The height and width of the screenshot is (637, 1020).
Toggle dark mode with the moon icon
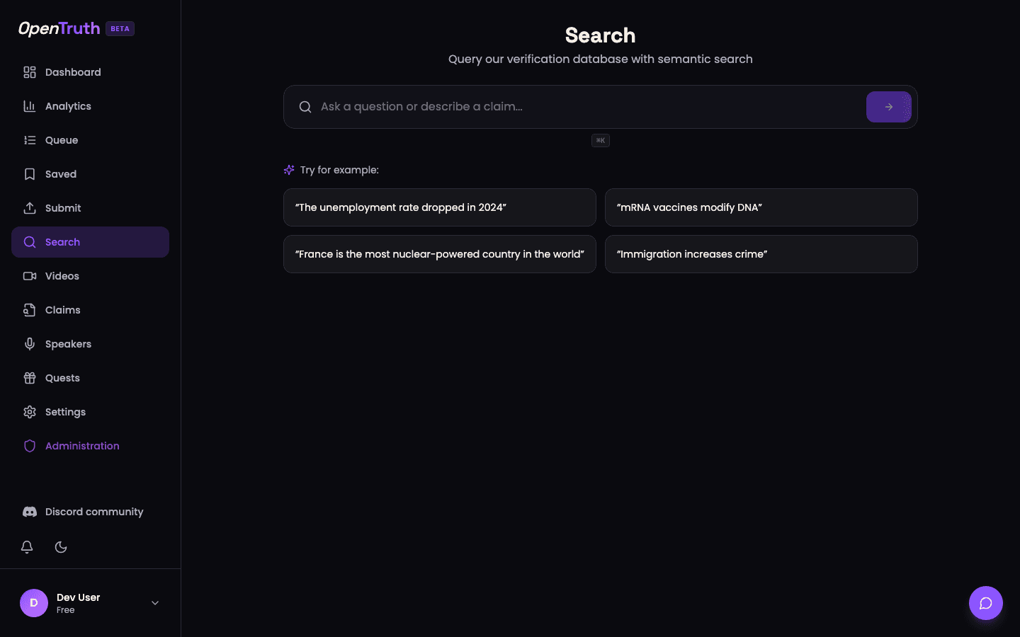pyautogui.click(x=60, y=547)
